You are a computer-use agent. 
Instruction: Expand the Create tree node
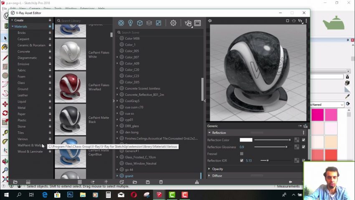(12, 20)
